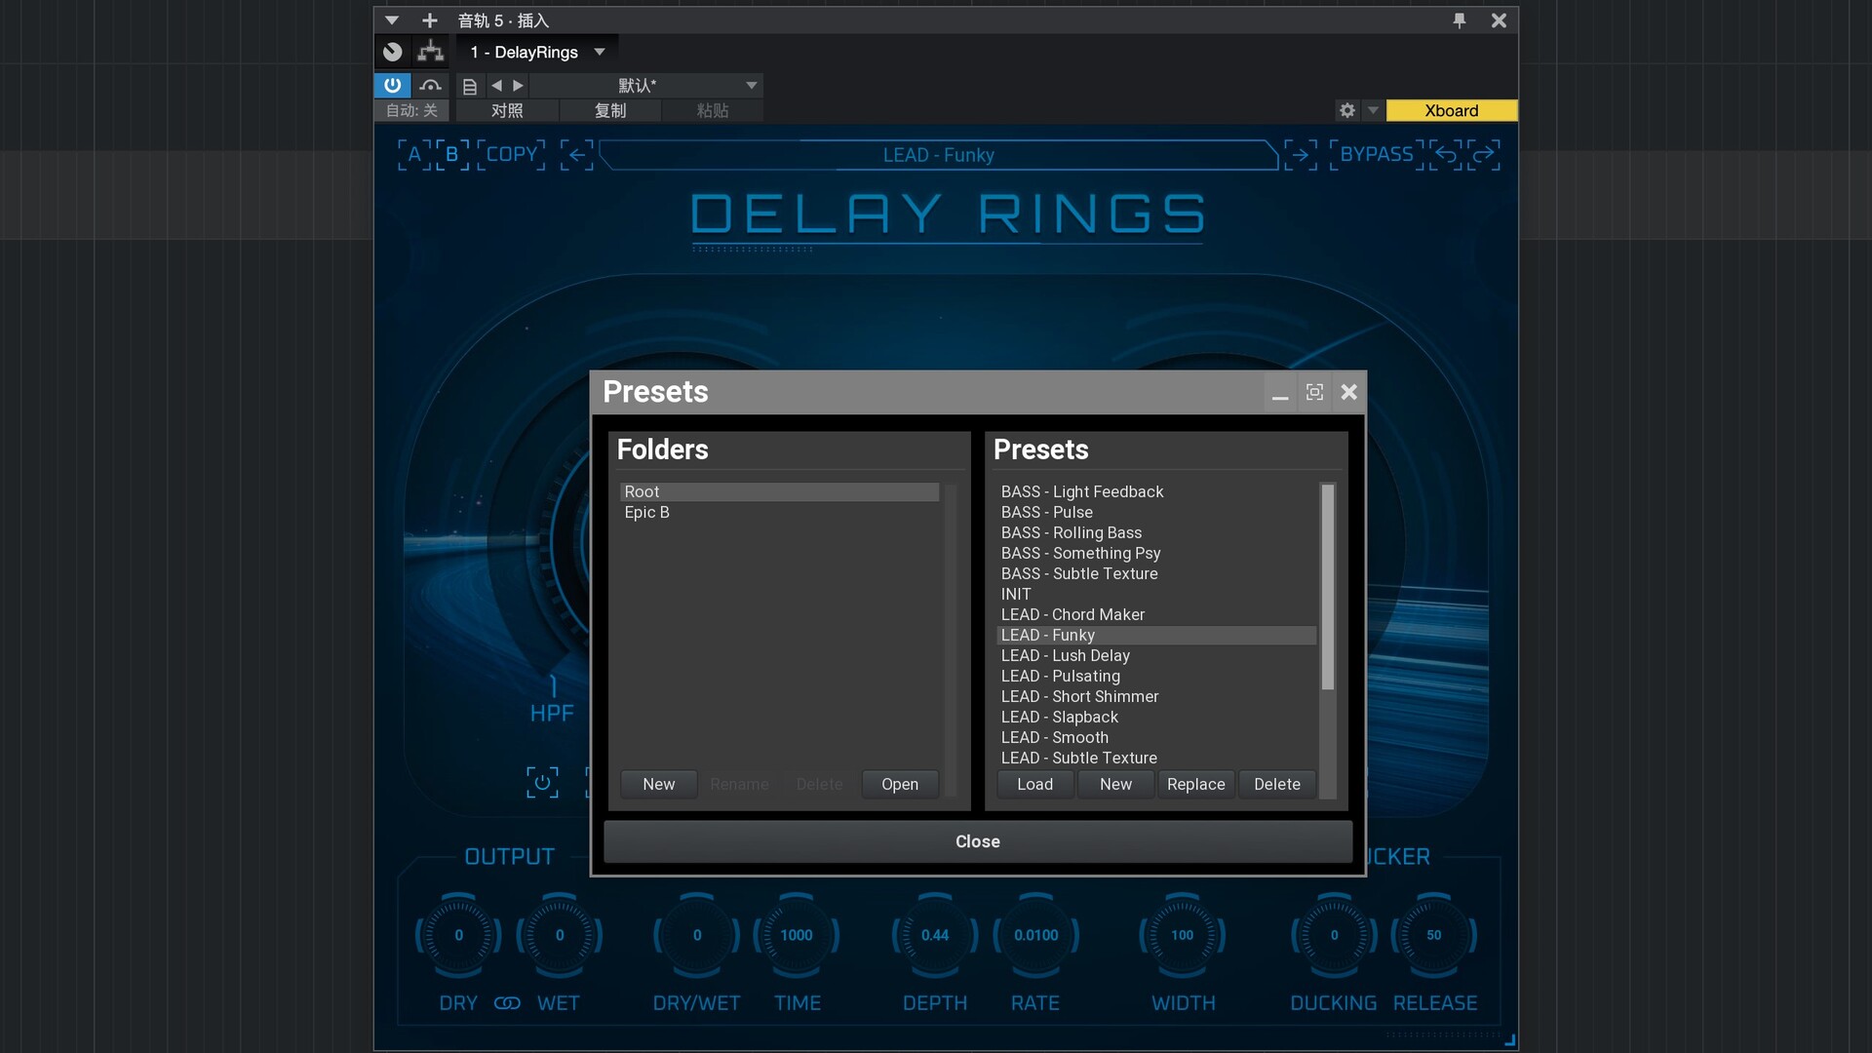The width and height of the screenshot is (1872, 1053).
Task: Toggle the DRY/WET link chain icon
Action: [507, 1003]
